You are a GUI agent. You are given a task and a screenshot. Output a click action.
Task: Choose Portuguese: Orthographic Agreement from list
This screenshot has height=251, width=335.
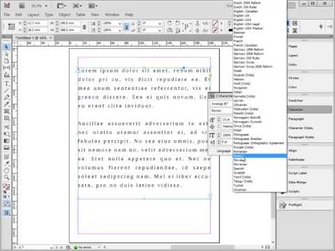(x=259, y=143)
